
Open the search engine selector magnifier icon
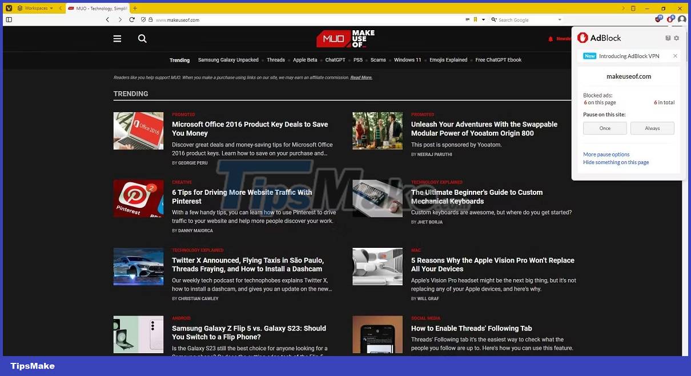(x=493, y=20)
